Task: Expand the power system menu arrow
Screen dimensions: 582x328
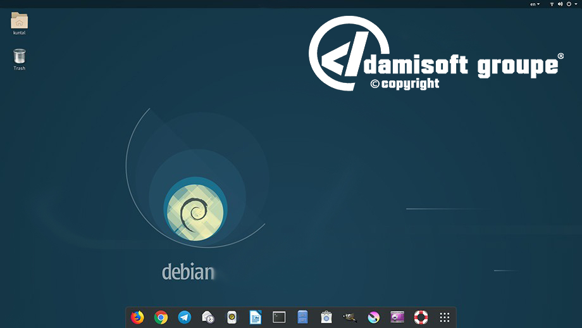Action: coord(576,4)
